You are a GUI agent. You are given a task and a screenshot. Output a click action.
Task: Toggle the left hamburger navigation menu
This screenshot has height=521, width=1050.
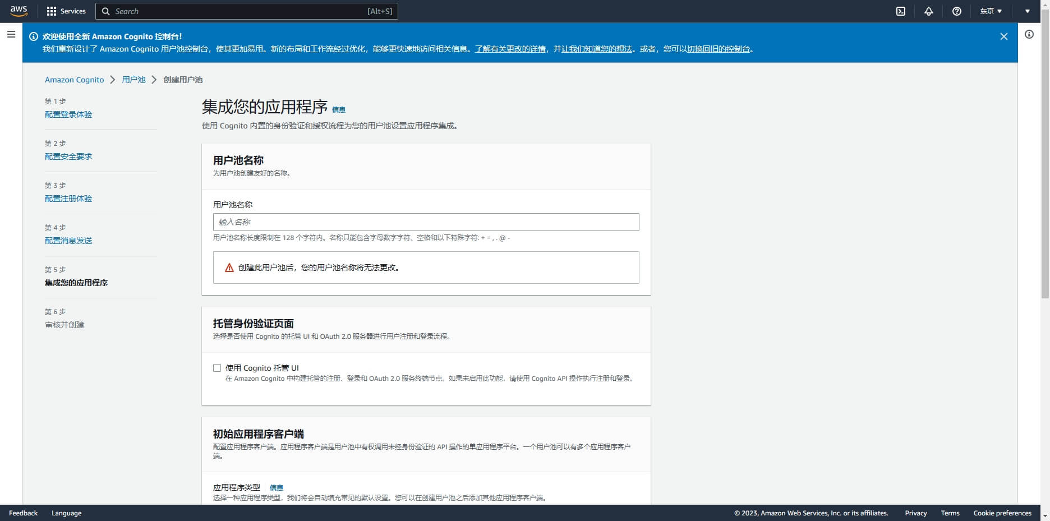click(x=11, y=35)
